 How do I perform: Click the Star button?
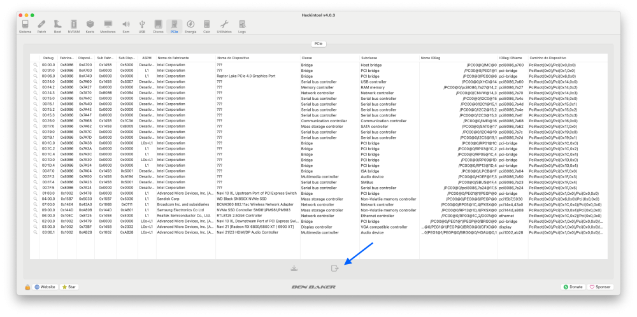coord(69,287)
